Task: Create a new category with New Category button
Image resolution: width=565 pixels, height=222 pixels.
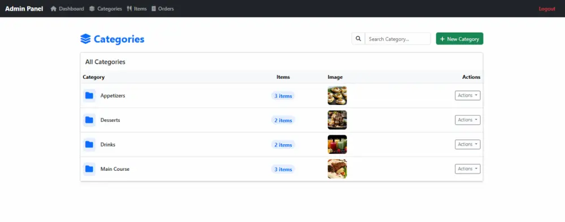Action: [x=459, y=39]
